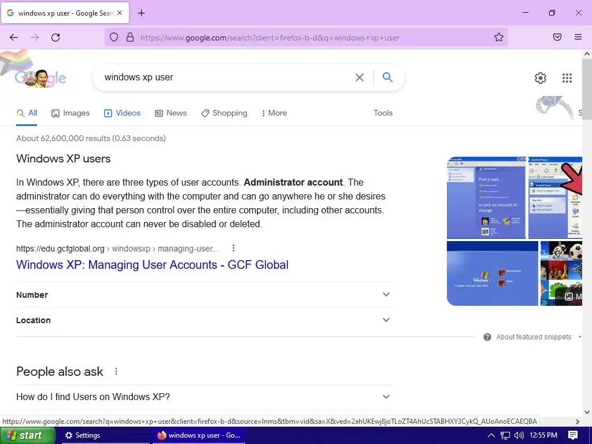592x444 pixels.
Task: Click the vertical scrollbar down arrow
Action: [x=587, y=412]
